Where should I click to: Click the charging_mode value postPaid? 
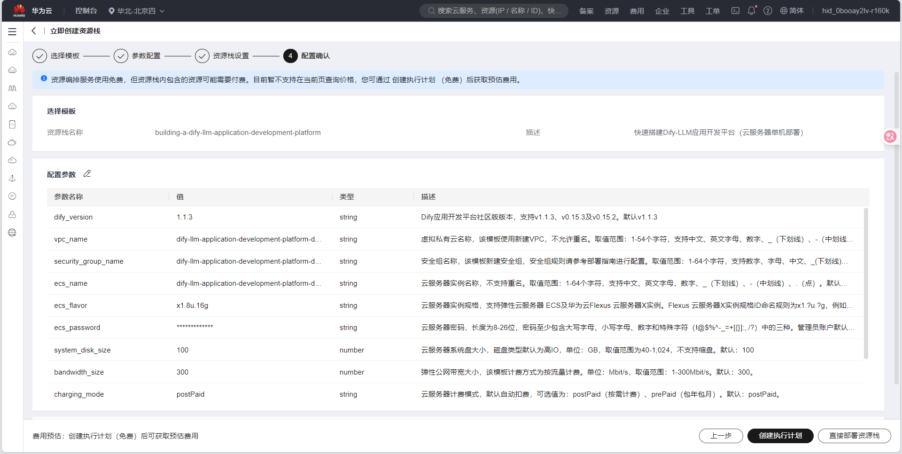[190, 394]
